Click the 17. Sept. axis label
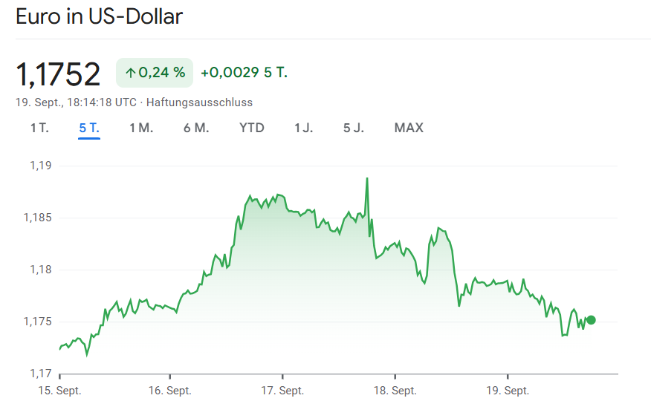The image size is (651, 404). (x=282, y=391)
